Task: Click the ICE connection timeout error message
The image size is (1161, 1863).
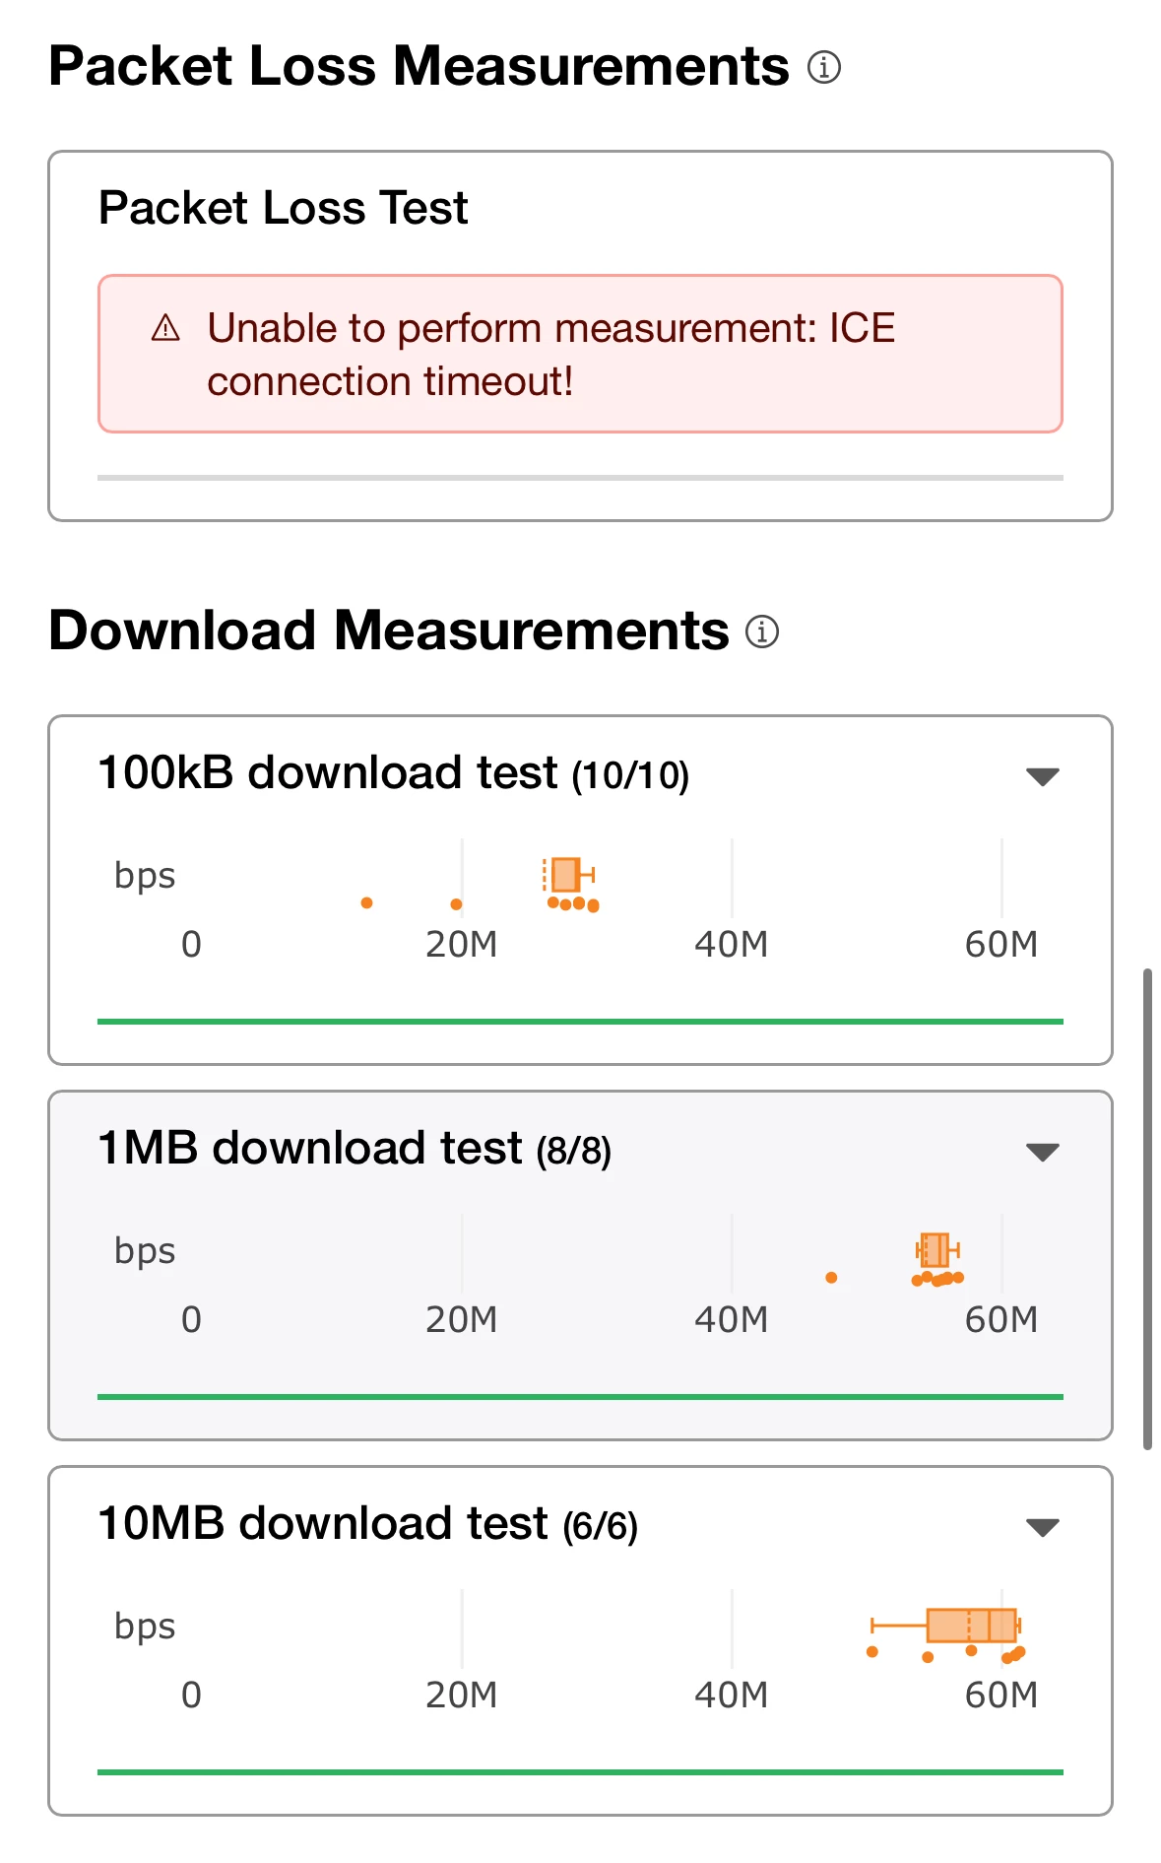Action: tap(550, 354)
